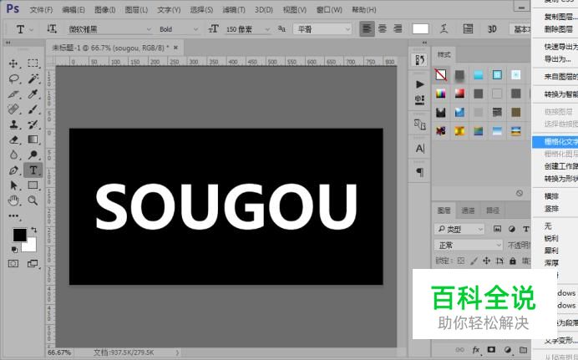Swap foreground and background colors arrow
This screenshot has width=578, height=360.
pos(34,230)
